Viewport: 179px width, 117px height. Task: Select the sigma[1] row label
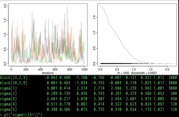click(x=8, y=88)
